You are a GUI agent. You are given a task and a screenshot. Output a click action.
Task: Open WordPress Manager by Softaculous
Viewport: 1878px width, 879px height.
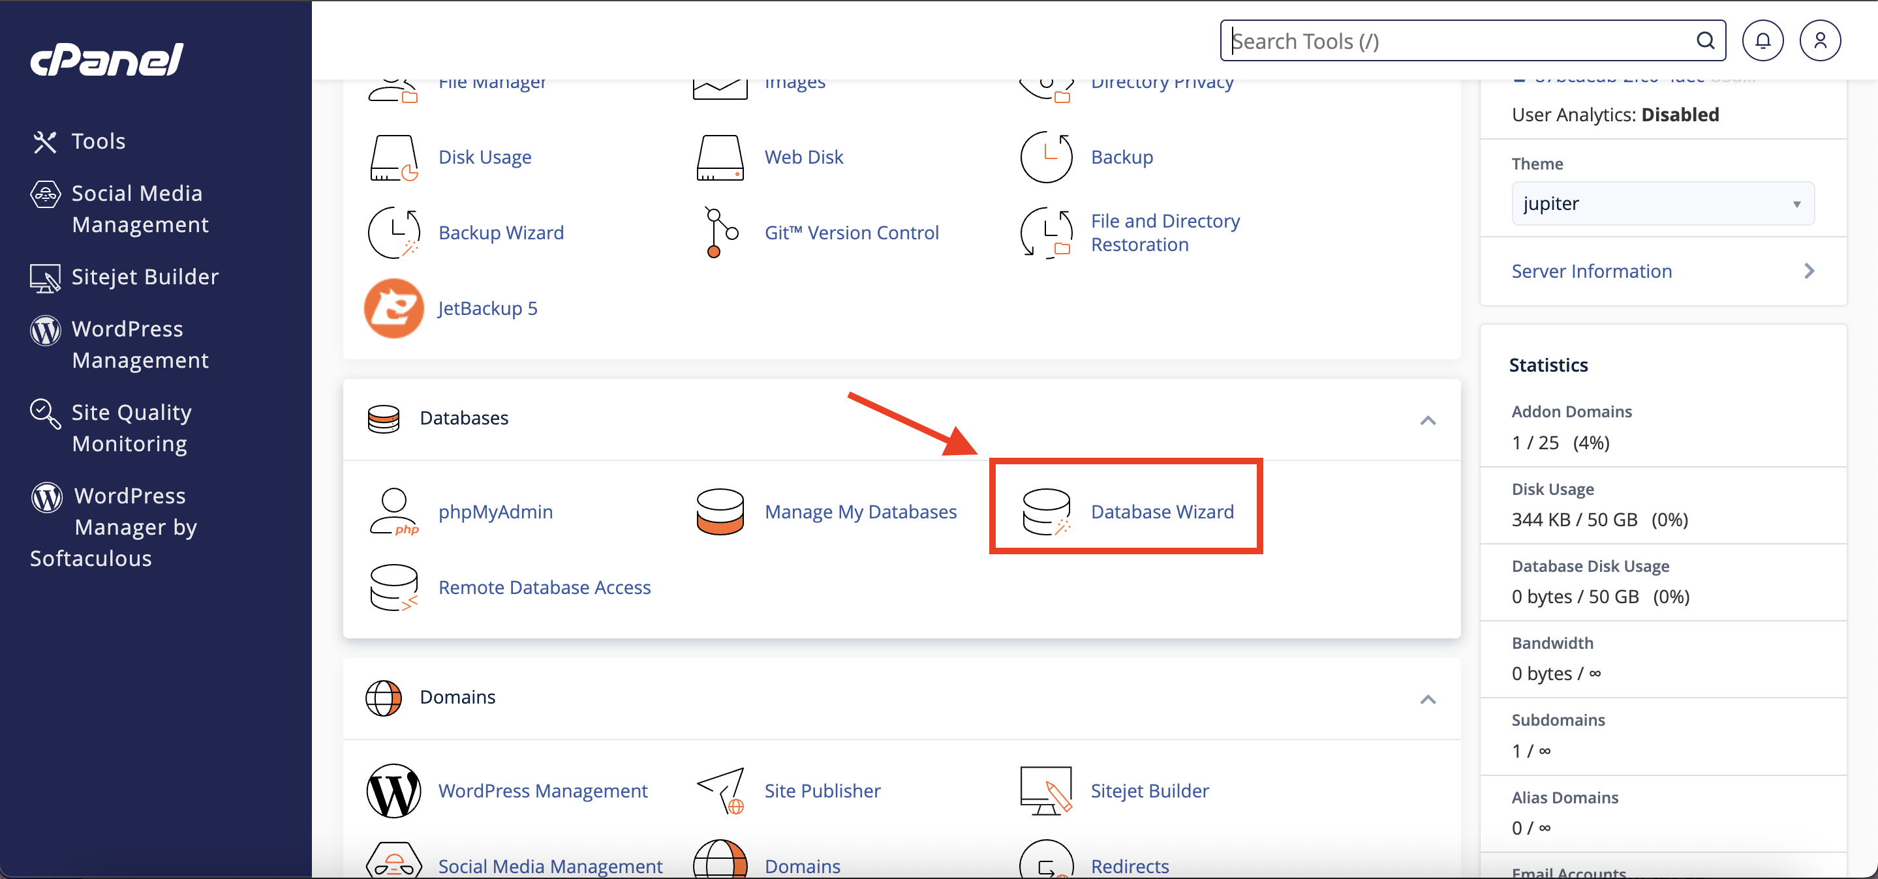(114, 528)
